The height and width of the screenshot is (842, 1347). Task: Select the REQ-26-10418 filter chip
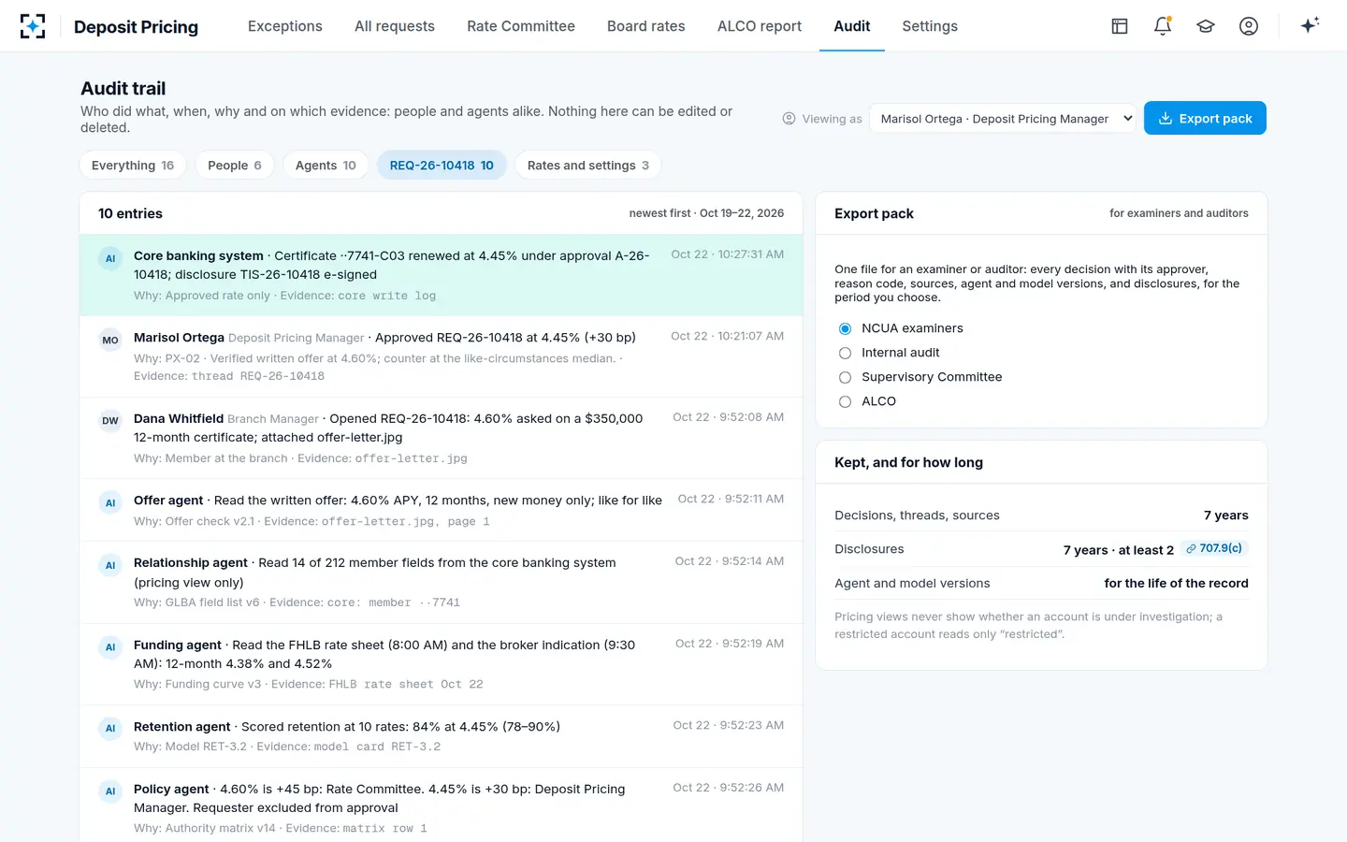442,166
